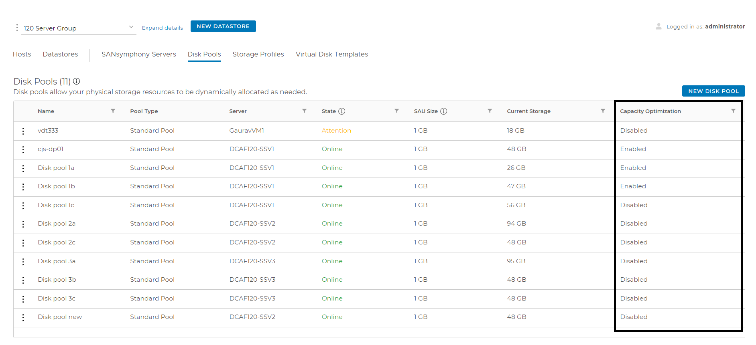Click the Expand details link
Viewport: 756px width, 345px height.
click(162, 28)
